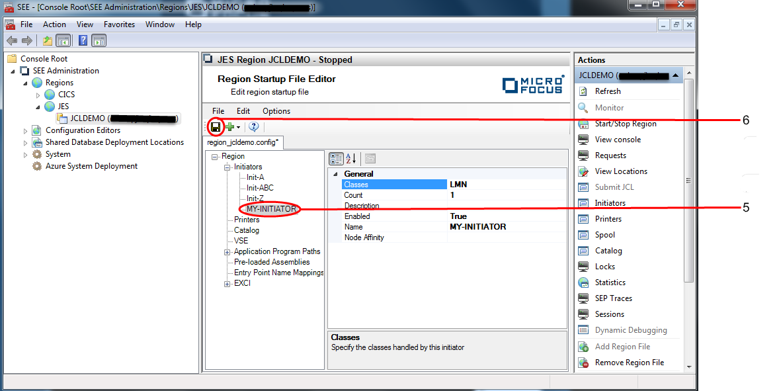Open the editor's Edit menu
Screen dimensions: 779x391
coord(243,111)
